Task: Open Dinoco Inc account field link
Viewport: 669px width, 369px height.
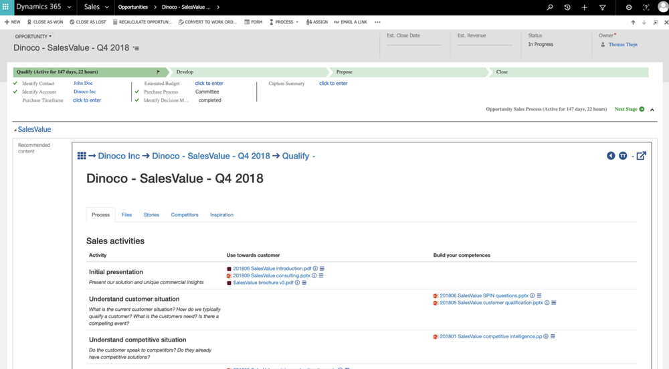Action: coord(84,92)
